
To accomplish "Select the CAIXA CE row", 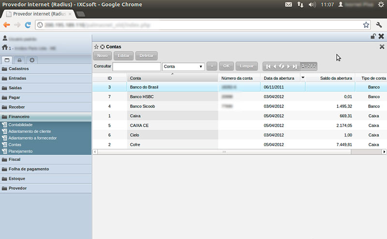I will pyautogui.click(x=239, y=125).
